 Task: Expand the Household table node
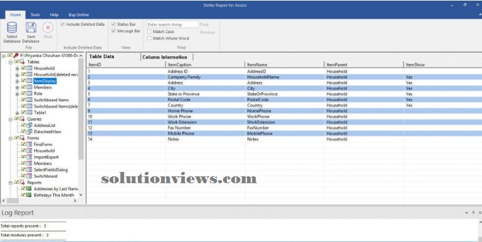pyautogui.click(x=17, y=68)
